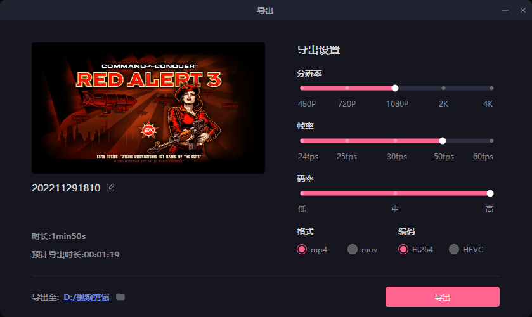532x317 pixels.
Task: Open the export folder icon
Action: (120, 297)
